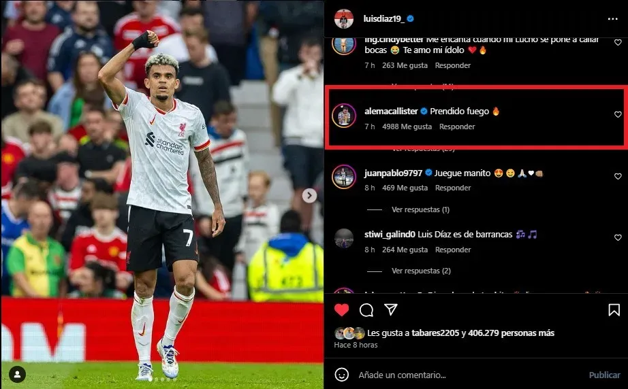The width and height of the screenshot is (628, 389).
Task: Expand replies under stiwi_galind0's comment
Action: click(421, 271)
